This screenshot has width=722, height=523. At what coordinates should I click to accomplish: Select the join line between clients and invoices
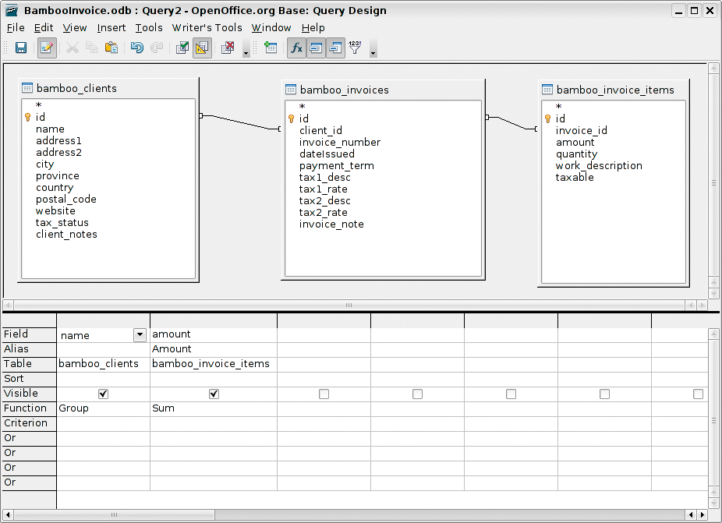click(240, 122)
